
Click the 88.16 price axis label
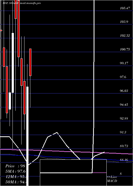(x=124, y=160)
